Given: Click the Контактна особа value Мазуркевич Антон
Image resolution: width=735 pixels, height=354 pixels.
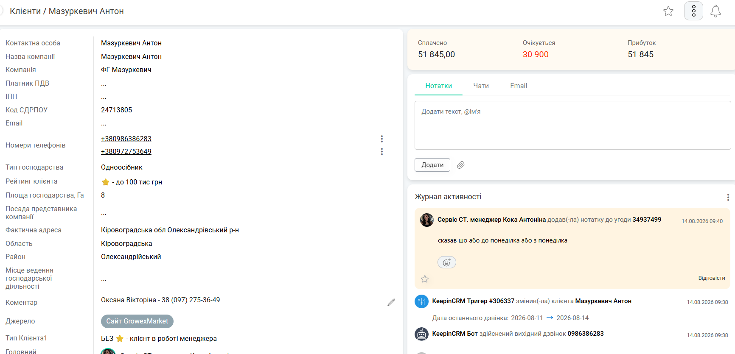Looking at the screenshot, I should [x=131, y=43].
